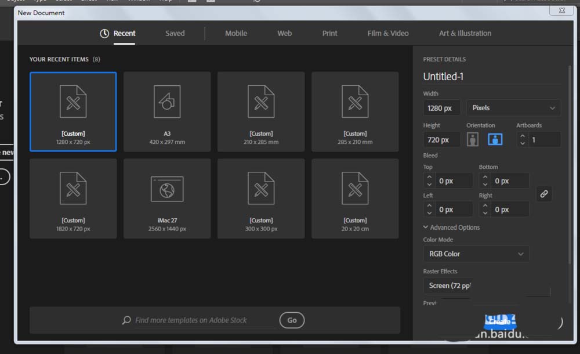Close the New Document dialog
Image resolution: width=580 pixels, height=354 pixels.
562,10
